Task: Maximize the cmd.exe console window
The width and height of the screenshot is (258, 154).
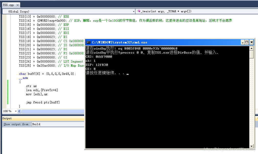Action: 247,42
